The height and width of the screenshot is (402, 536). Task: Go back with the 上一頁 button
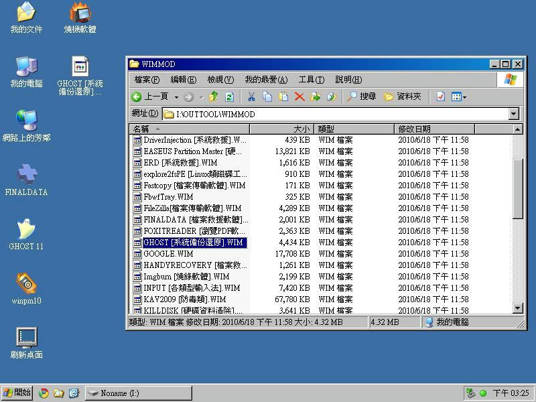[150, 96]
